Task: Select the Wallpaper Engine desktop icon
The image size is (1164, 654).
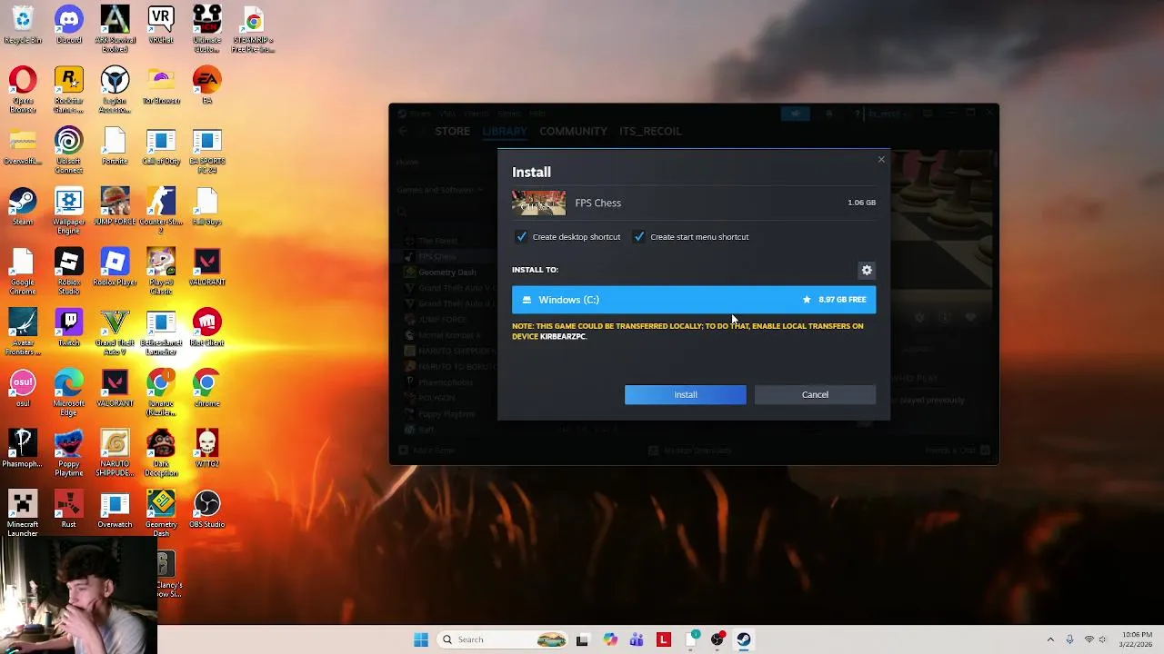Action: click(69, 210)
